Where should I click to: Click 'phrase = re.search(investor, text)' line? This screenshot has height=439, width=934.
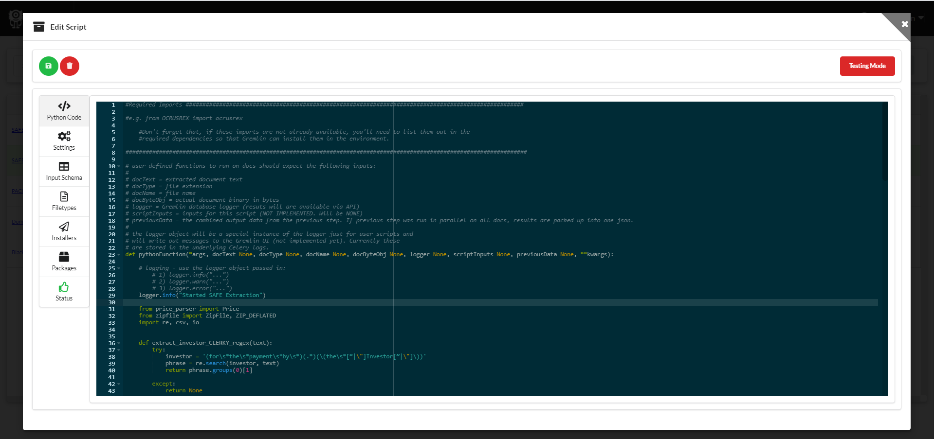click(x=222, y=364)
